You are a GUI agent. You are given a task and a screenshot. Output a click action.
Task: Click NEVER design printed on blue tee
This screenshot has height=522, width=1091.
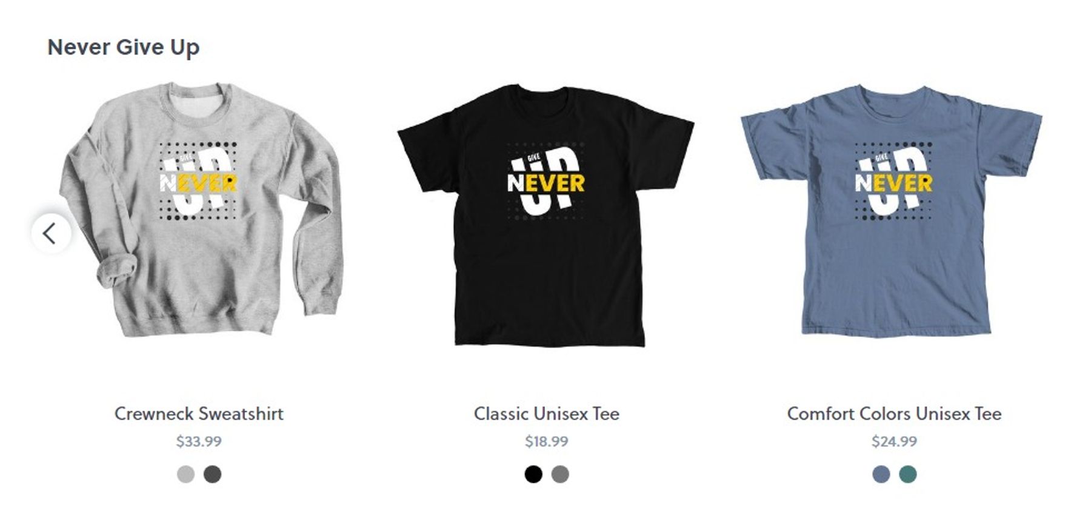(x=893, y=181)
